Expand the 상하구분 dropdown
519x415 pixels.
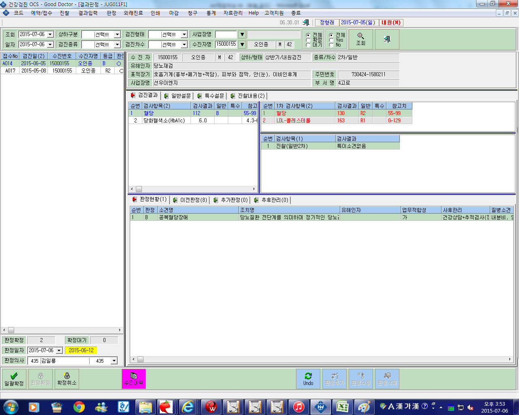(117, 34)
